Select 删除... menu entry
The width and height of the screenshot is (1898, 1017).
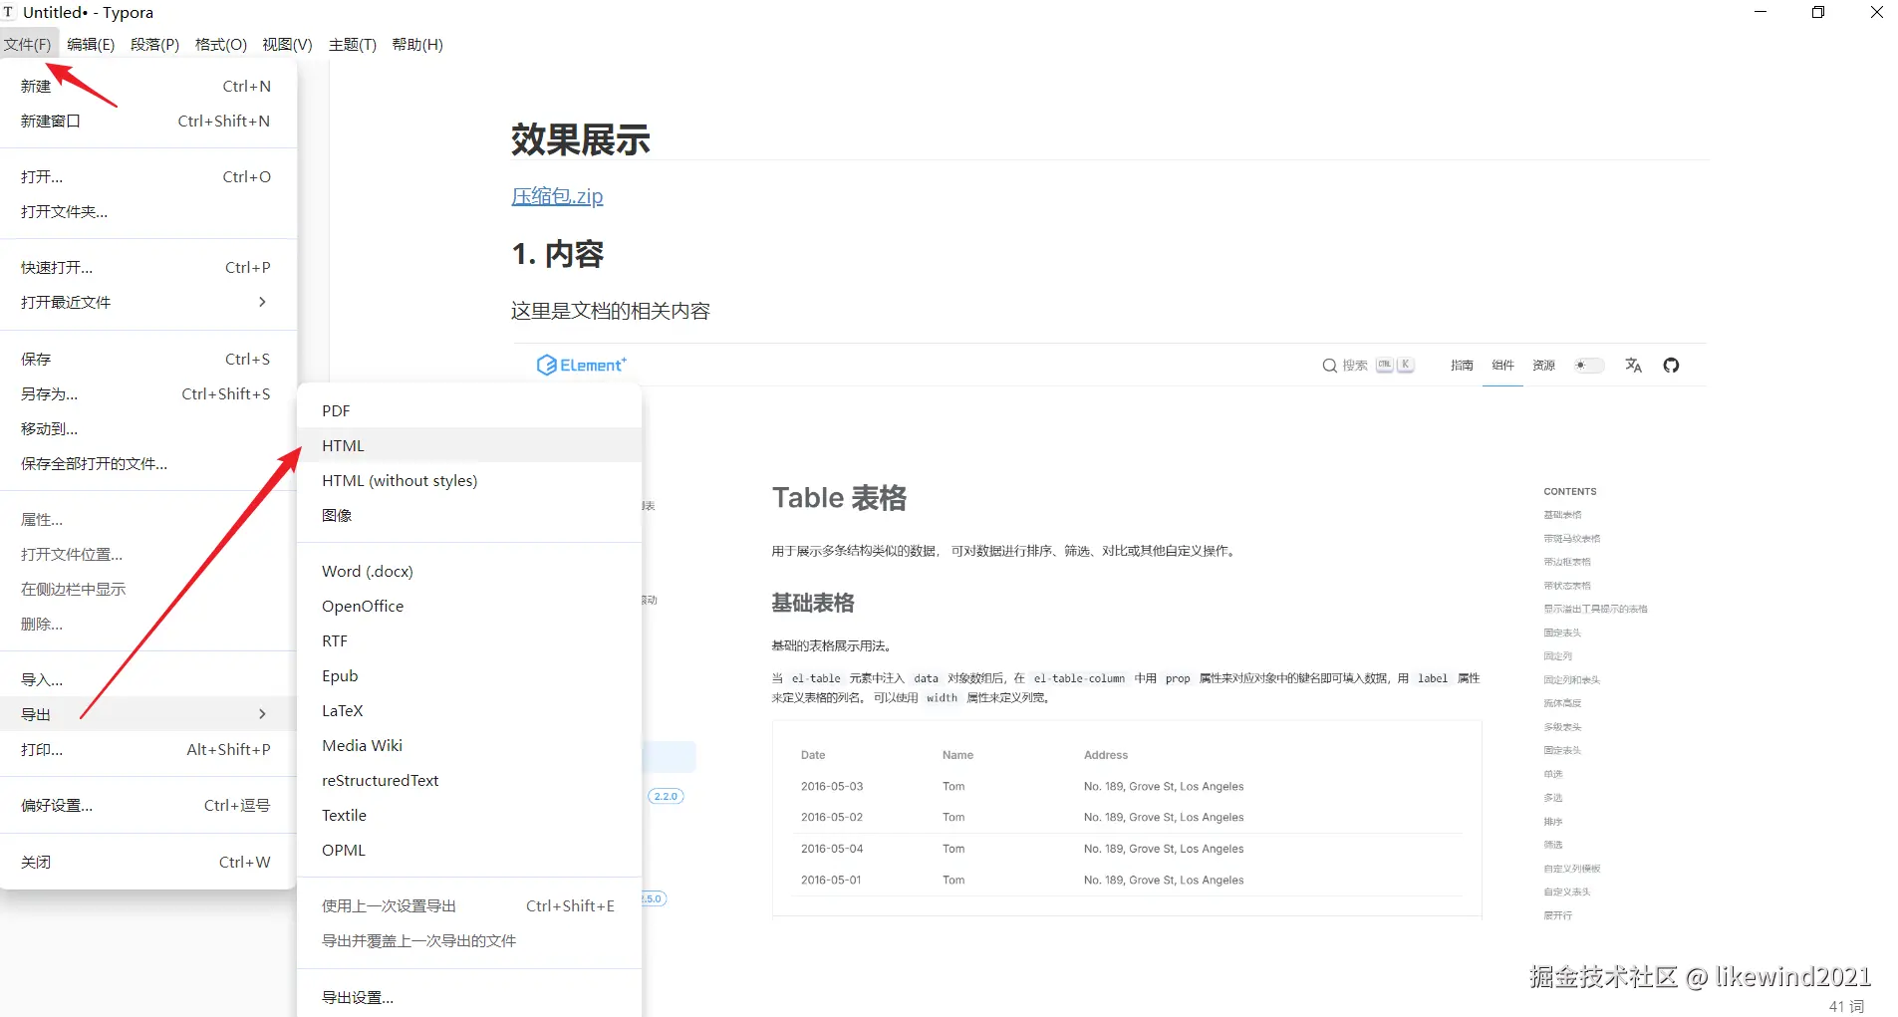click(147, 625)
